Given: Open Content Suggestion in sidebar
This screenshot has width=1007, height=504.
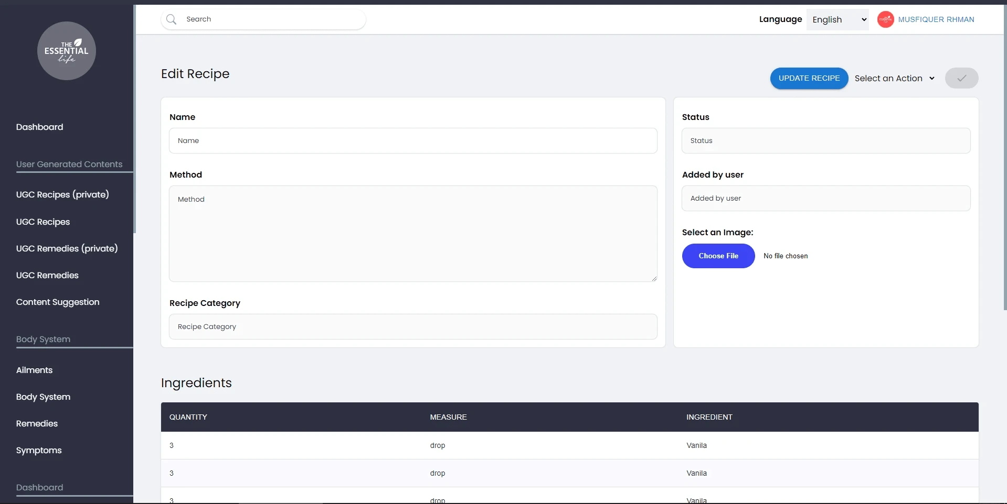Looking at the screenshot, I should [x=58, y=302].
